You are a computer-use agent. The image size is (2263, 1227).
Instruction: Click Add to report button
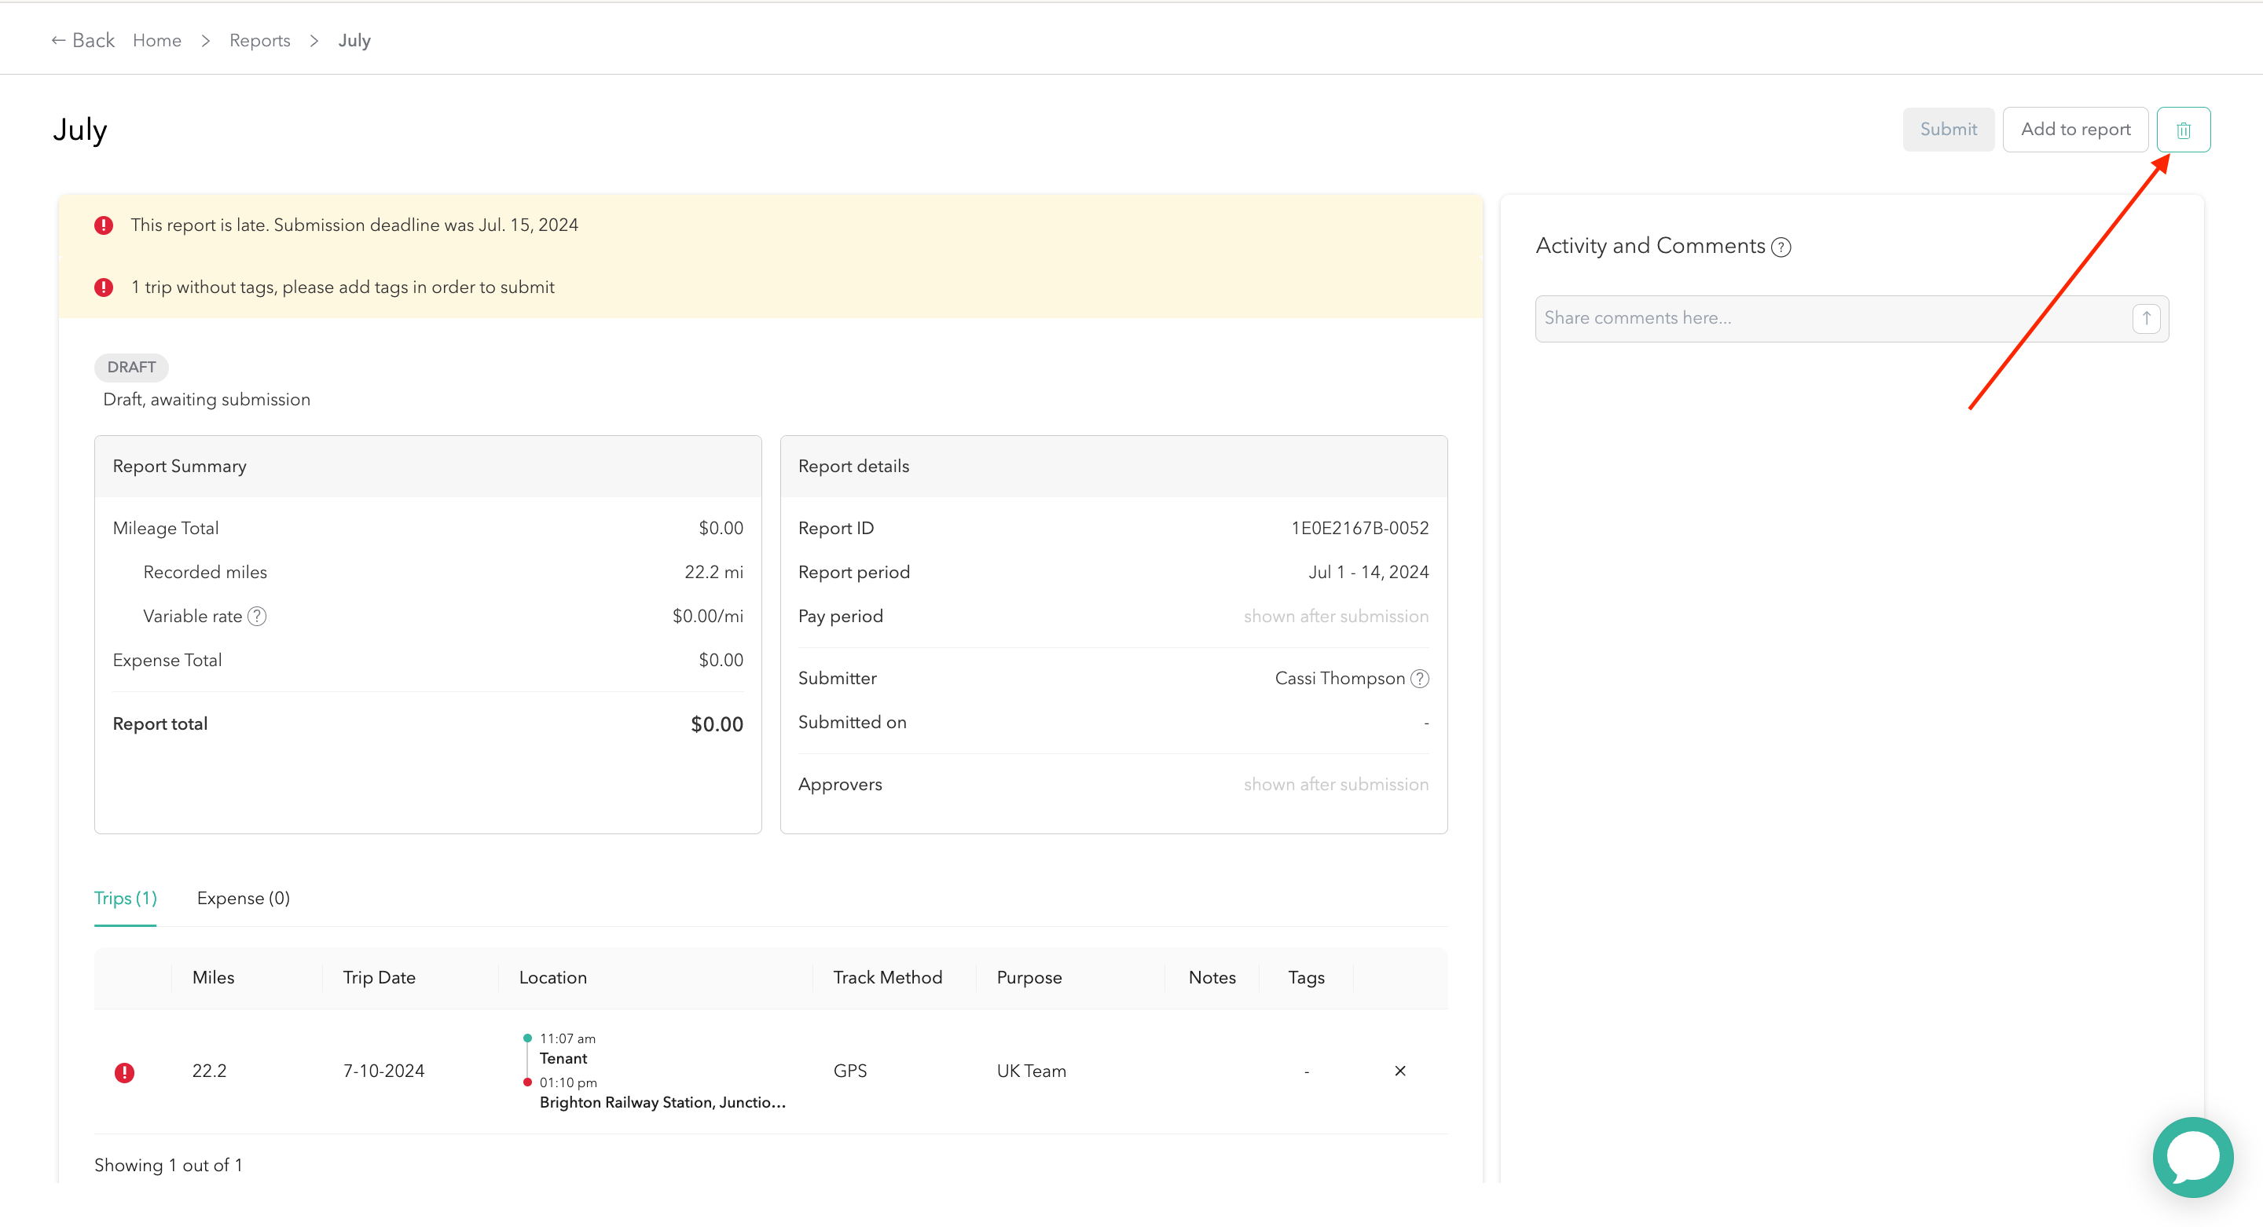[2075, 130]
